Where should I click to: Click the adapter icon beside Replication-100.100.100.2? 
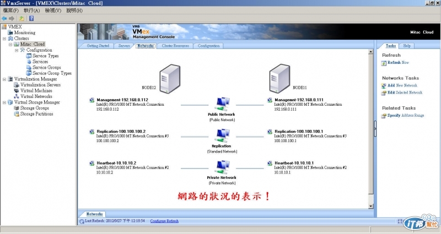point(92,132)
